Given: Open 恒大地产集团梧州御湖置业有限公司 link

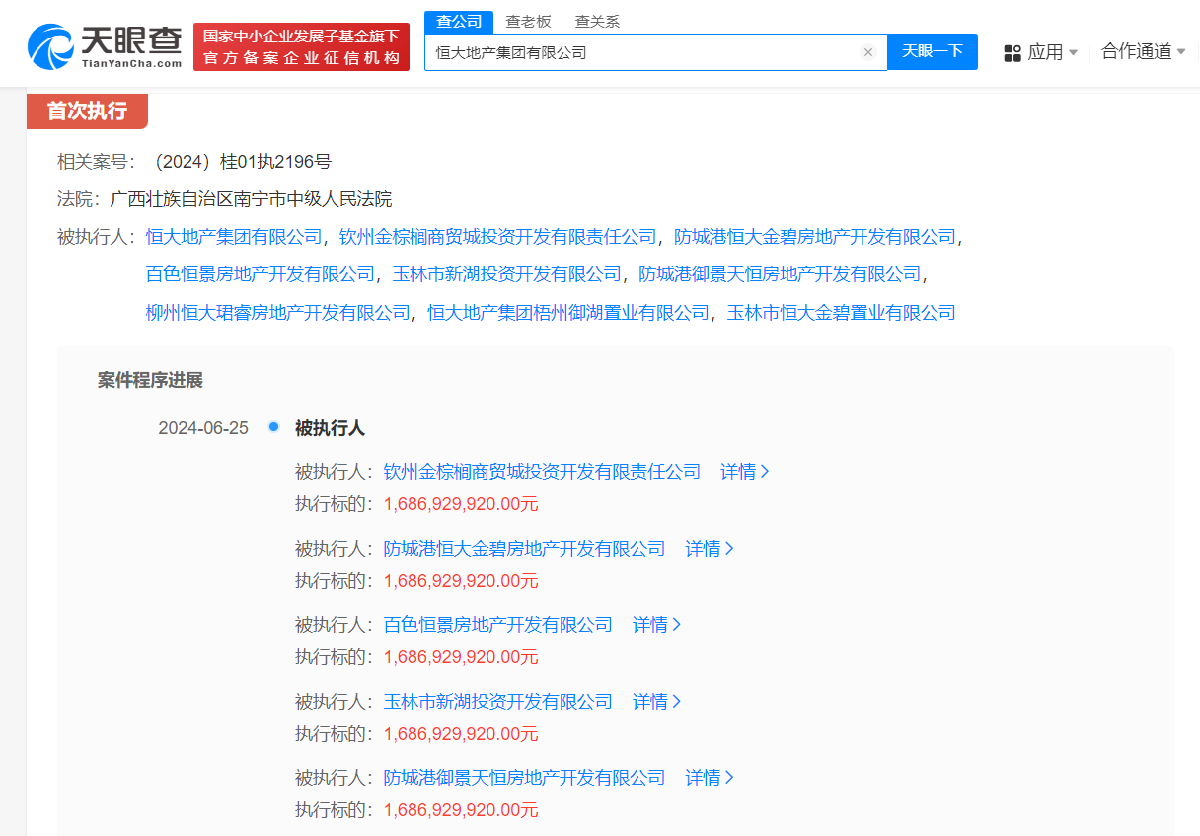Looking at the screenshot, I should click(x=568, y=313).
